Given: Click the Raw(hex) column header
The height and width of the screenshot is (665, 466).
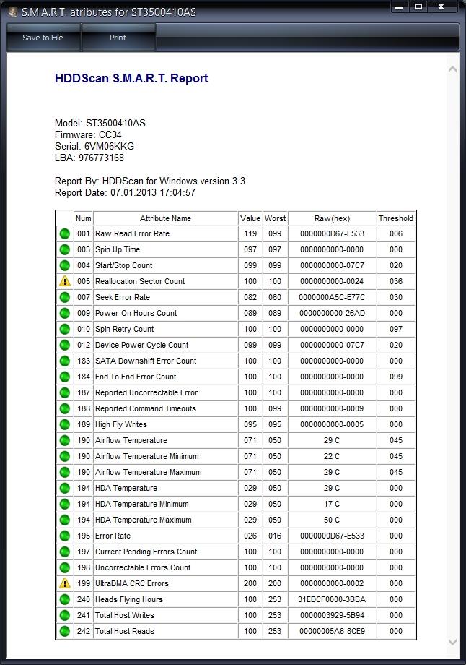Looking at the screenshot, I should pos(332,218).
